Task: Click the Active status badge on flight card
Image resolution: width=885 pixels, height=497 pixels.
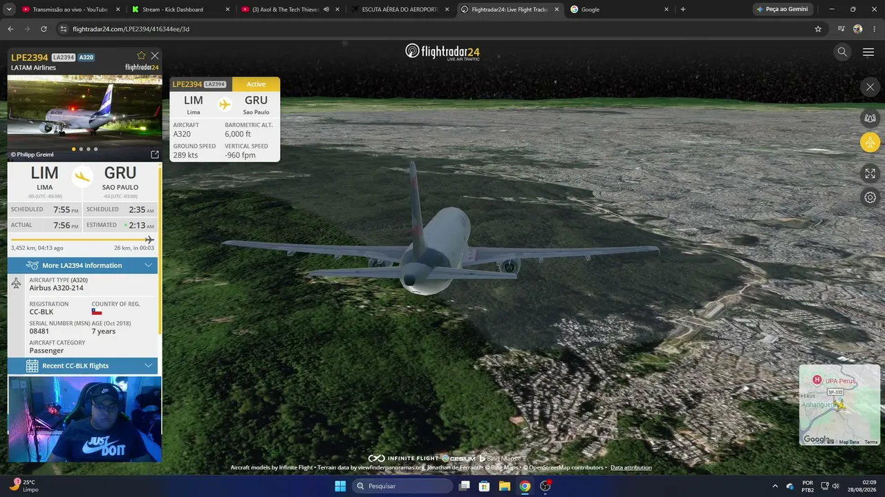Action: 256,84
